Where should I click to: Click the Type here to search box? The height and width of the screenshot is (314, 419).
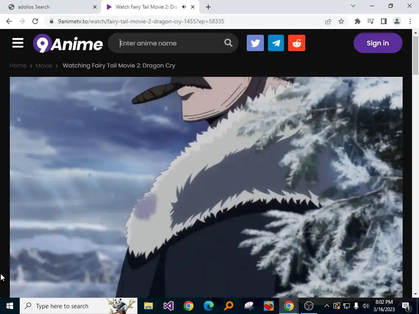pyautogui.click(x=79, y=306)
